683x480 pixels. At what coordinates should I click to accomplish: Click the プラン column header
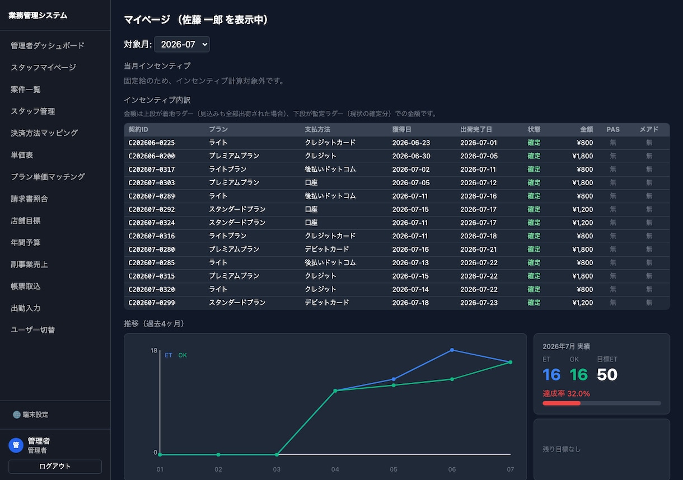[218, 129]
